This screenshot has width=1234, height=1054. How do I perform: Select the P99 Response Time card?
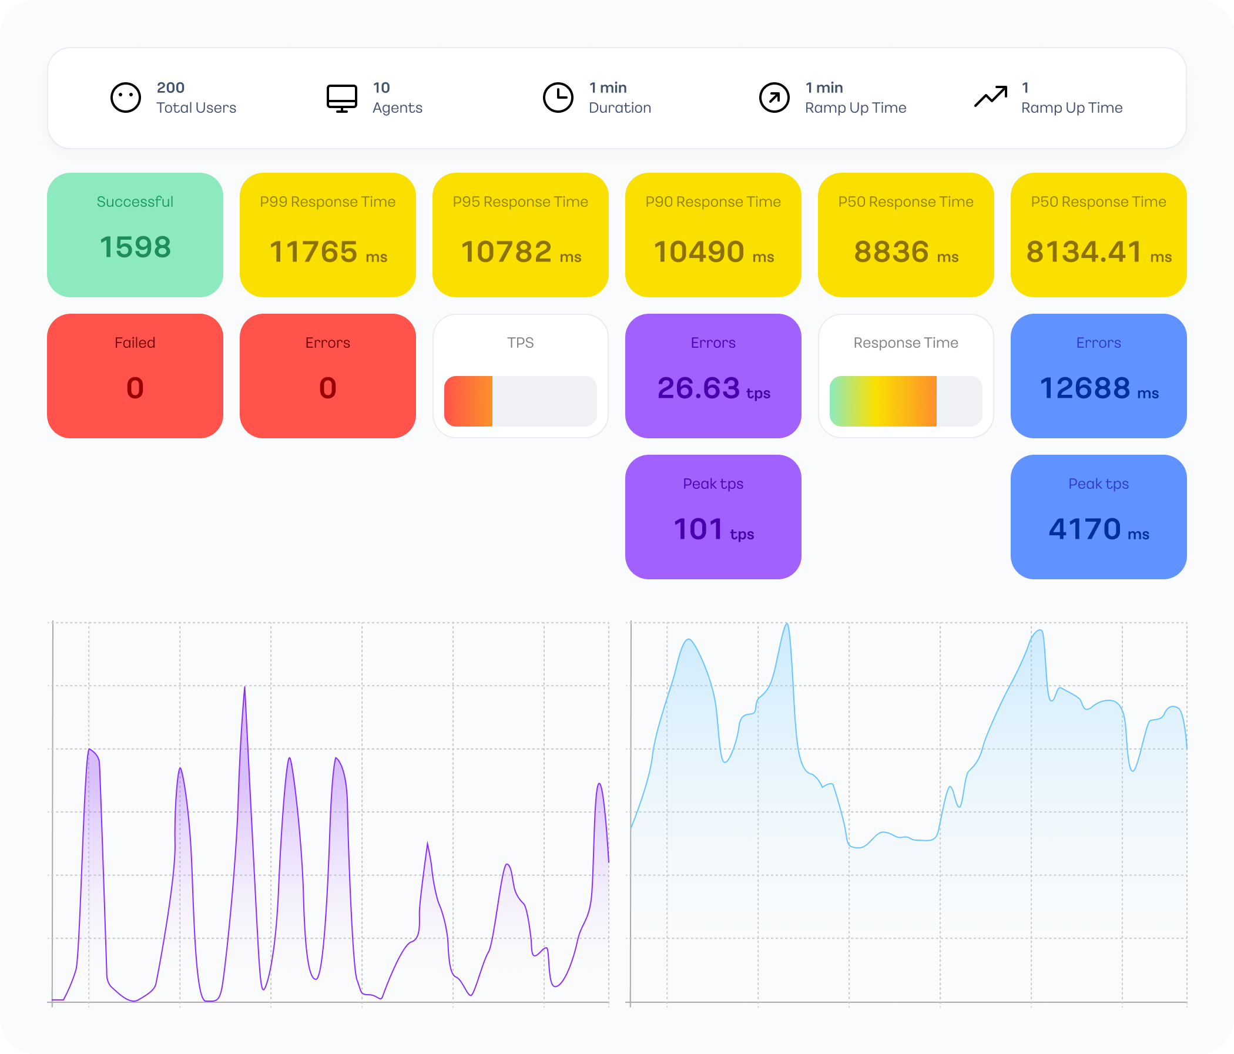click(327, 234)
